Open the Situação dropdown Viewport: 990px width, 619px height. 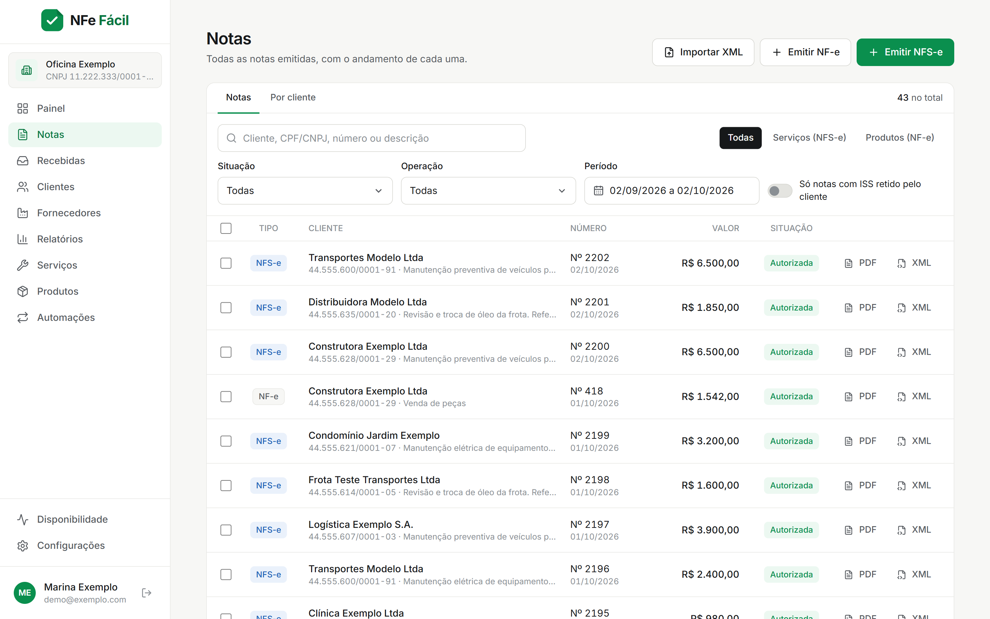(305, 191)
